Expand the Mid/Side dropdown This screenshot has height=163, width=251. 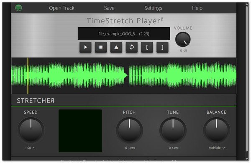click(217, 148)
